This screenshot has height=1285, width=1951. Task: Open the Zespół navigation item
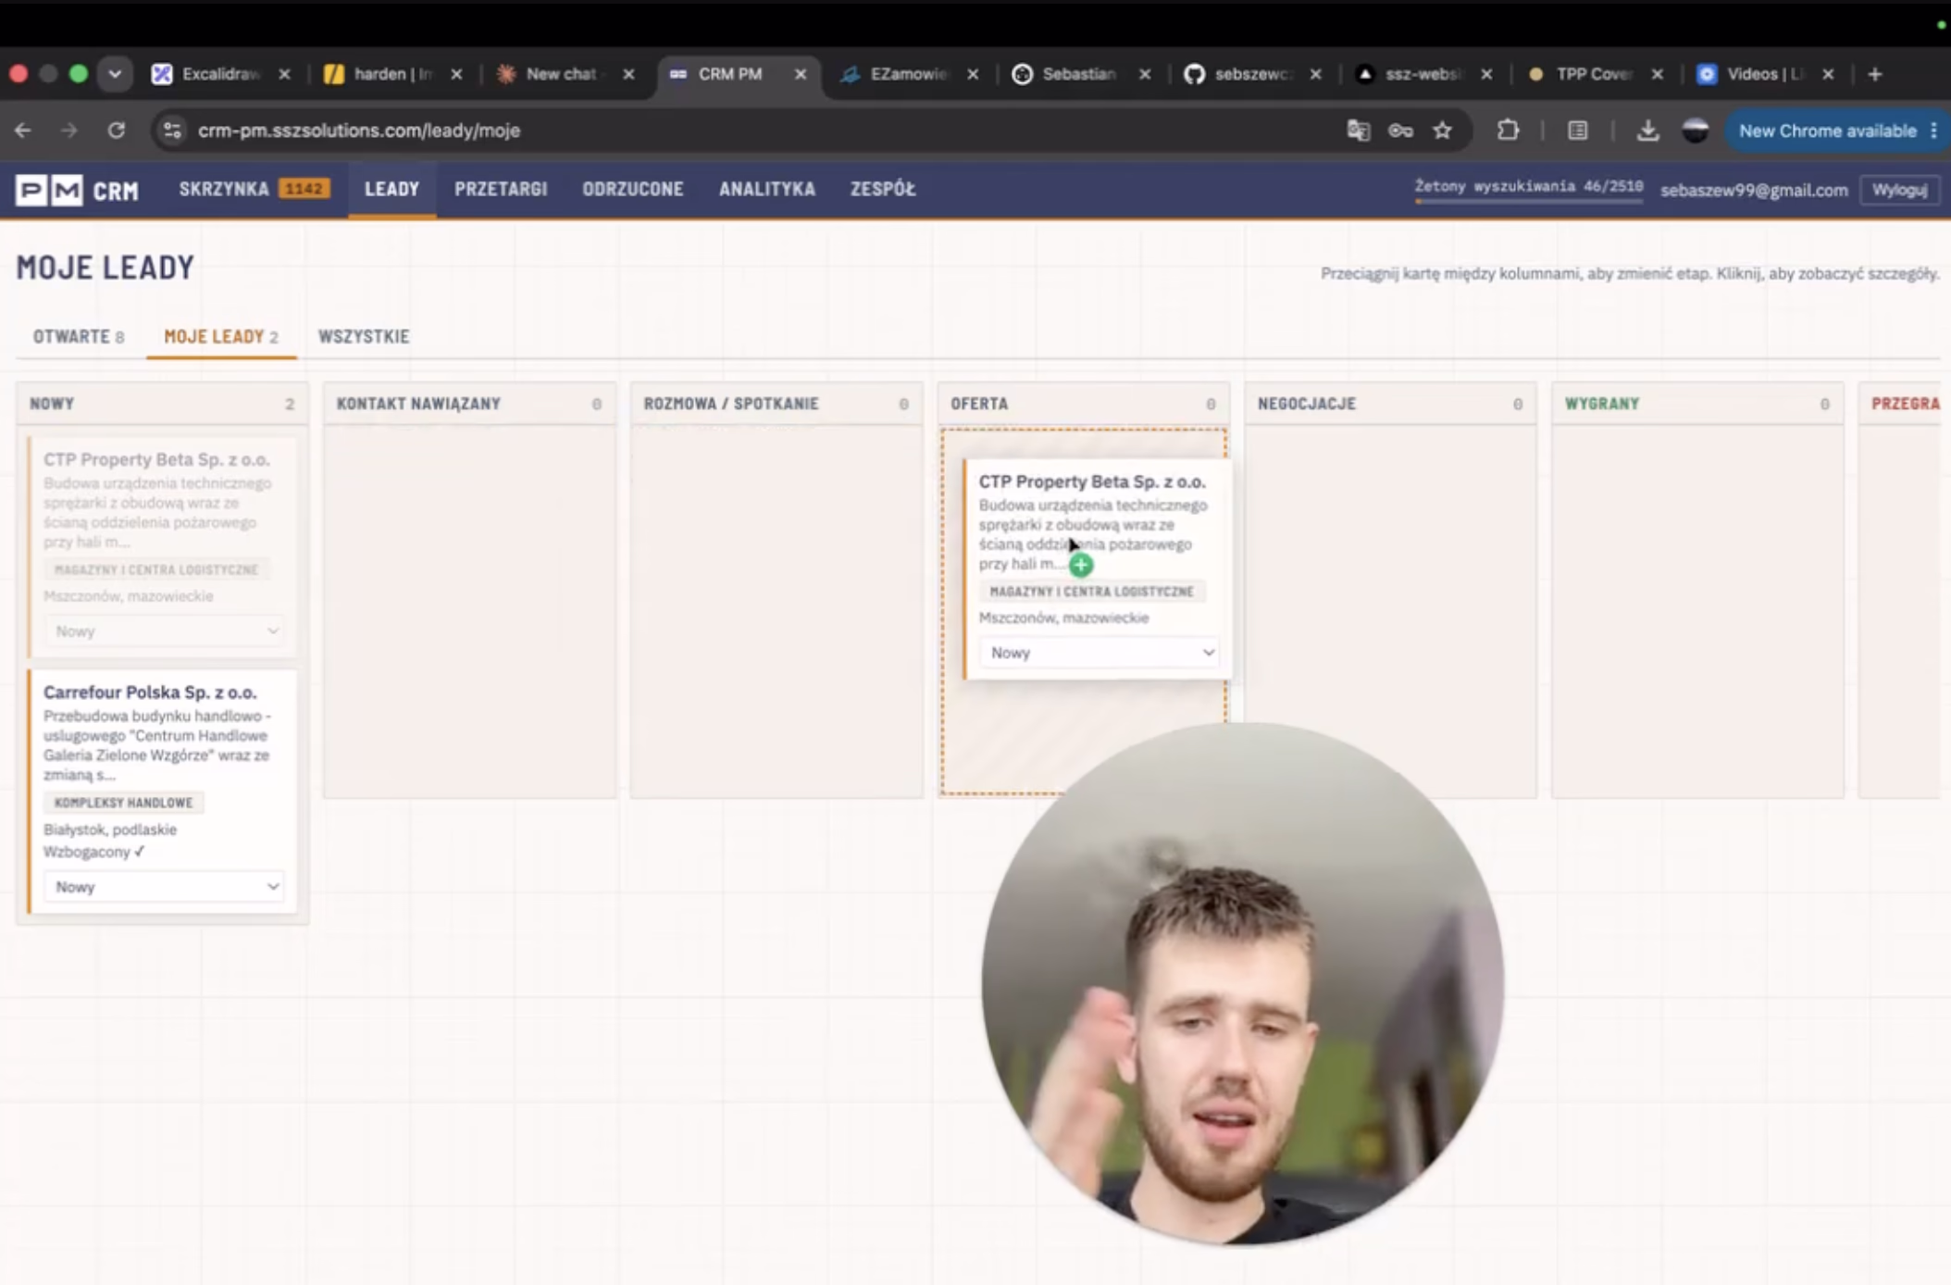pyautogui.click(x=883, y=189)
